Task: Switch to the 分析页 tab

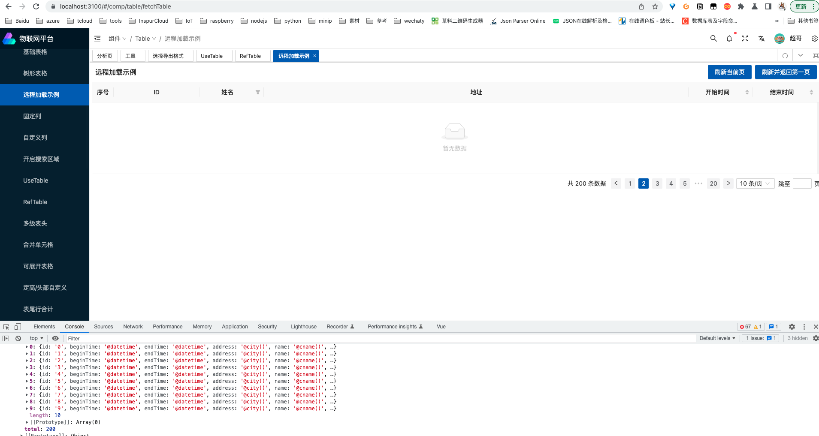Action: tap(105, 56)
